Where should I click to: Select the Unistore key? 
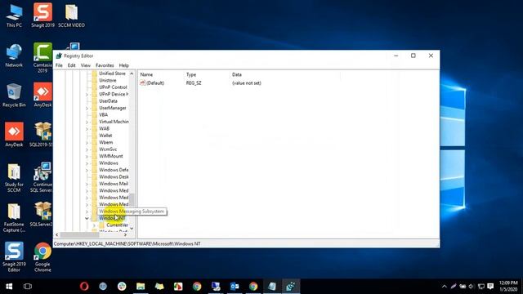pyautogui.click(x=107, y=80)
